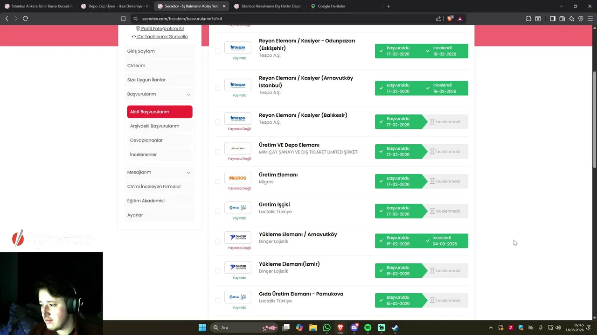Click the volume icon in system tray
The height and width of the screenshot is (335, 597).
(558, 328)
